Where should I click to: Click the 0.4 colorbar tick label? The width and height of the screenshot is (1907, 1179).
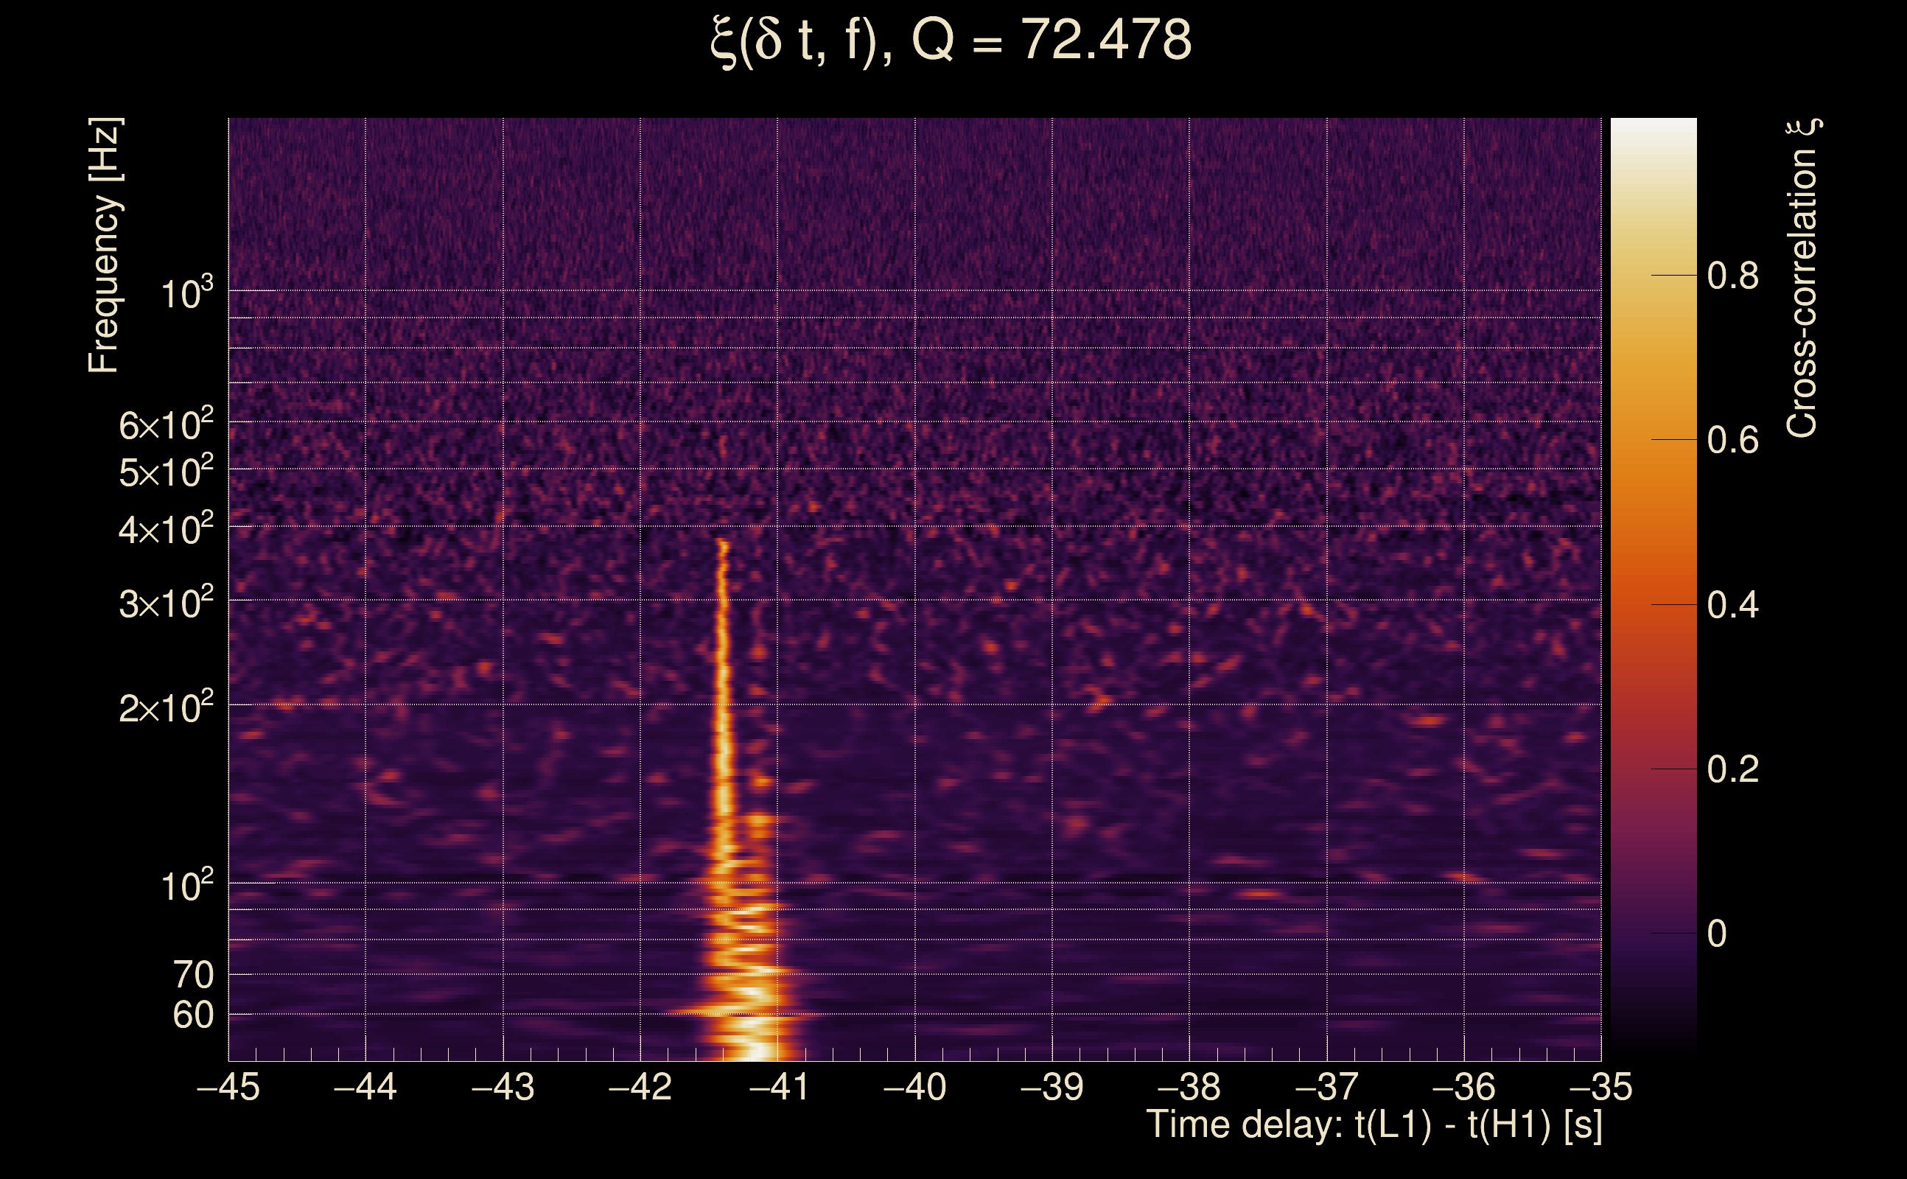pos(1732,605)
